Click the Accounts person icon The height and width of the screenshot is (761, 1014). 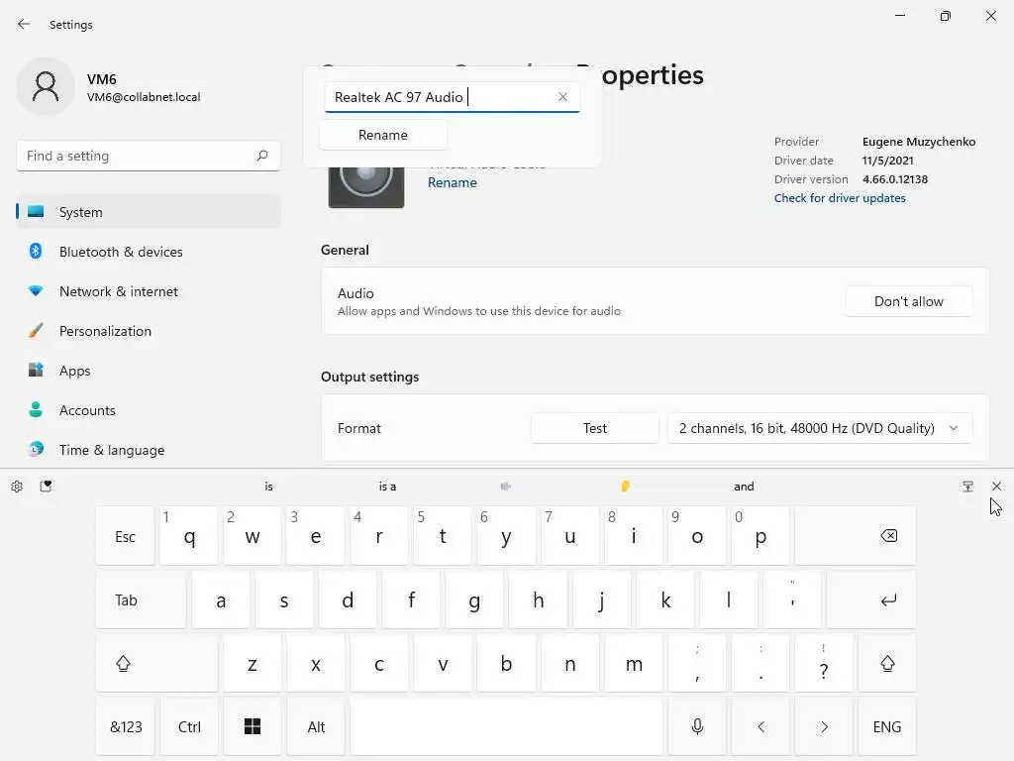[x=36, y=409]
